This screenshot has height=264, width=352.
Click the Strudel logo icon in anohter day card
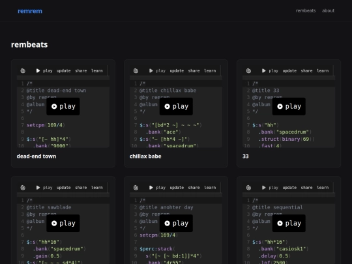pos(136,188)
